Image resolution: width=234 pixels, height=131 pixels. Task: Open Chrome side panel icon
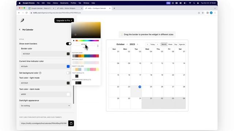[207, 13]
